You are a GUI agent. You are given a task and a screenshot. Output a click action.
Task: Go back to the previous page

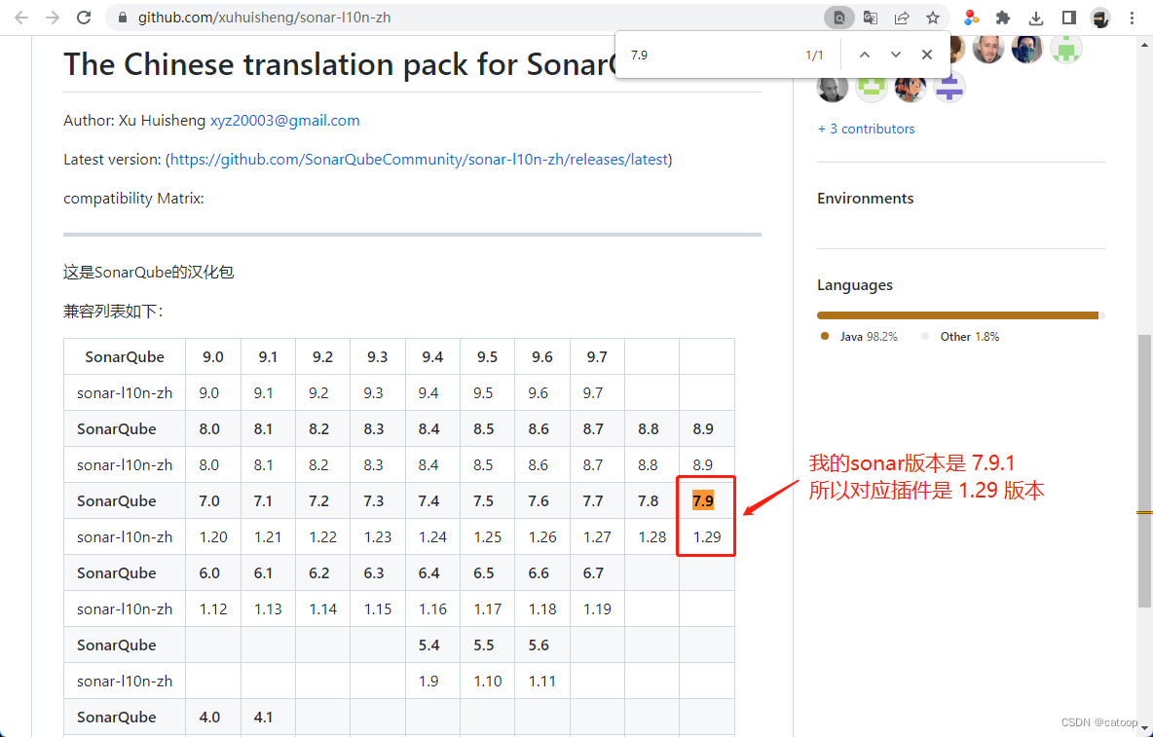(x=21, y=18)
